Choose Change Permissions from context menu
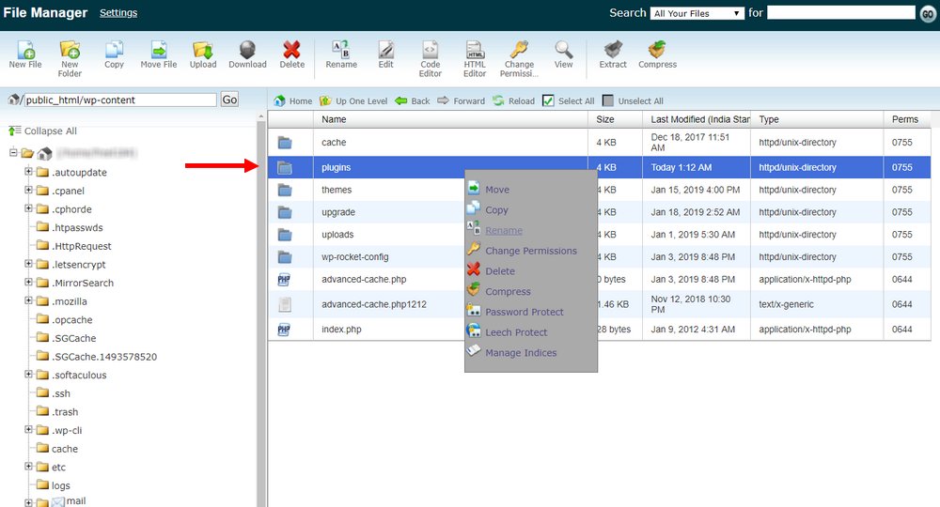 530,251
